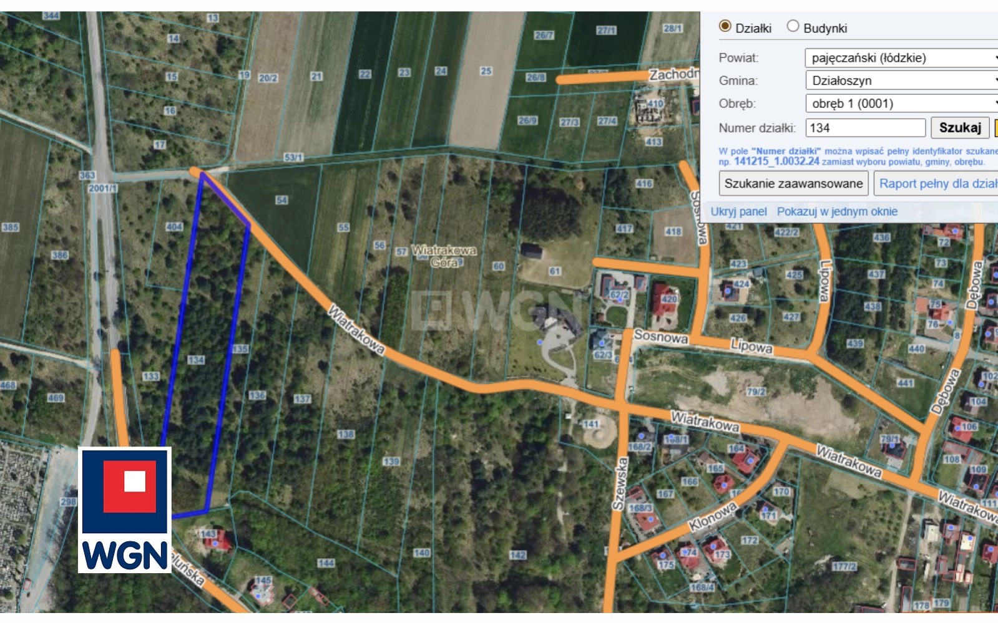Click the WGN logo icon
The width and height of the screenshot is (998, 623).
(x=125, y=510)
